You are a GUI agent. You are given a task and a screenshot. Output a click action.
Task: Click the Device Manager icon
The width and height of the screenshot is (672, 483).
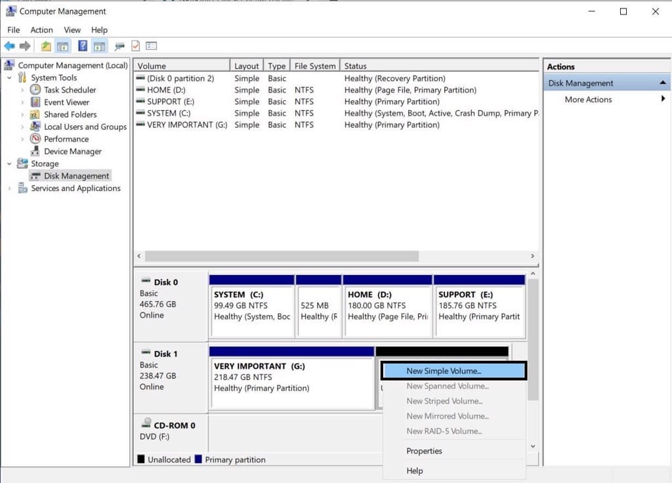35,151
